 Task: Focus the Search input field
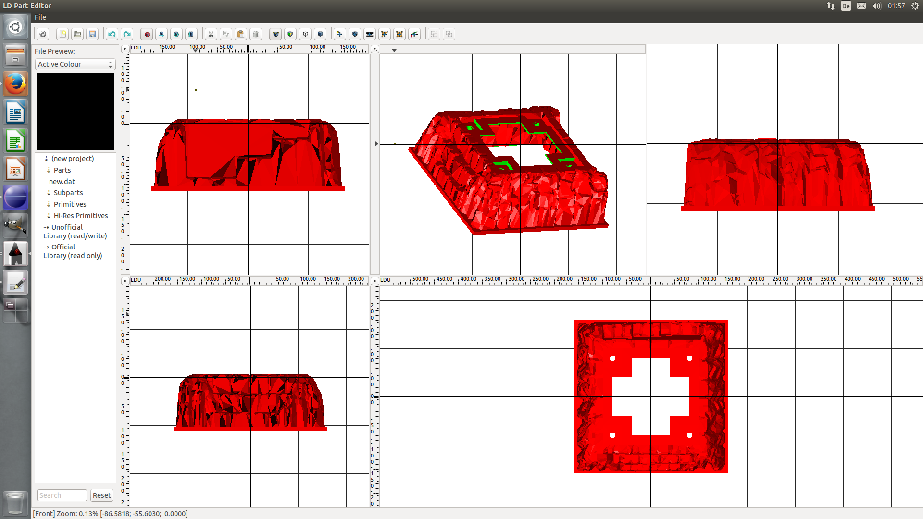62,495
